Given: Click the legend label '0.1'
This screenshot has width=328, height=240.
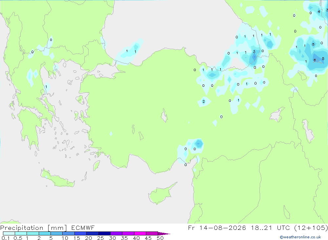Looking at the screenshot, I should coord(6,238).
